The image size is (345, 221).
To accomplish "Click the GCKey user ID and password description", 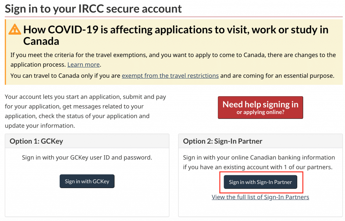I will coord(87,157).
